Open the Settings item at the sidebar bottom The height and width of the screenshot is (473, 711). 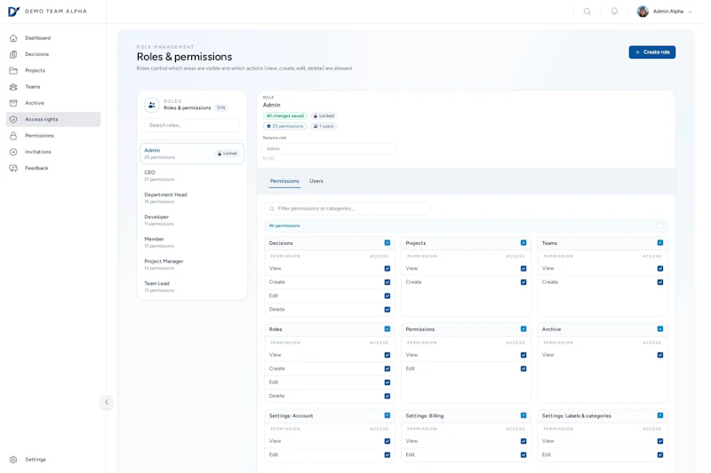point(53,460)
